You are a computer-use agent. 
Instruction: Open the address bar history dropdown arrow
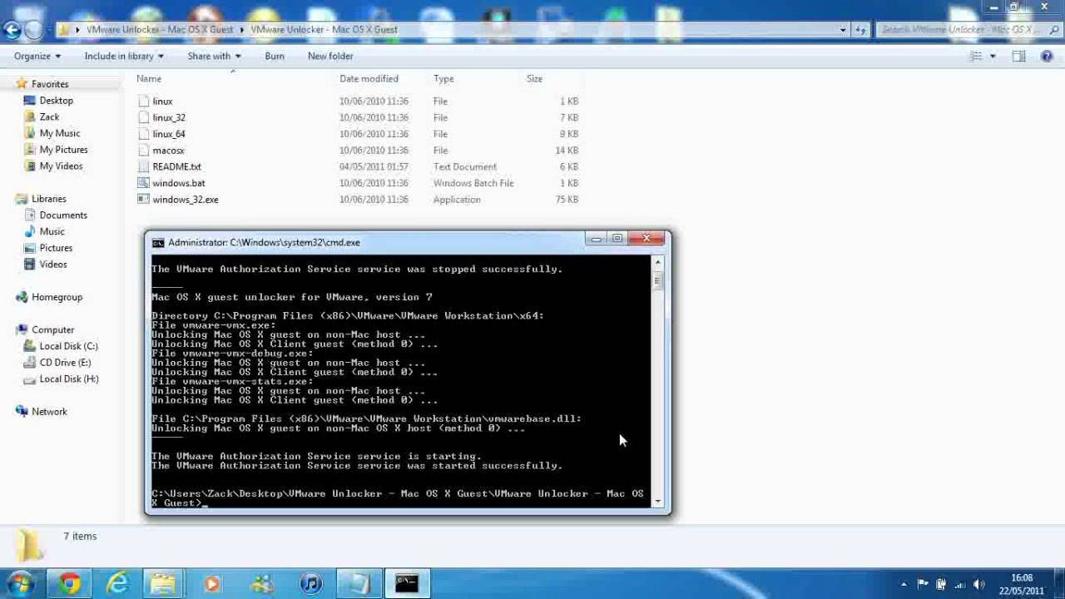(843, 30)
